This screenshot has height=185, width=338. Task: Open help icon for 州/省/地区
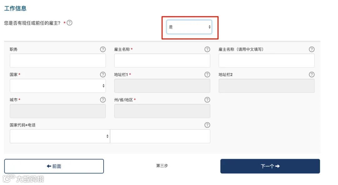pyautogui.click(x=207, y=100)
